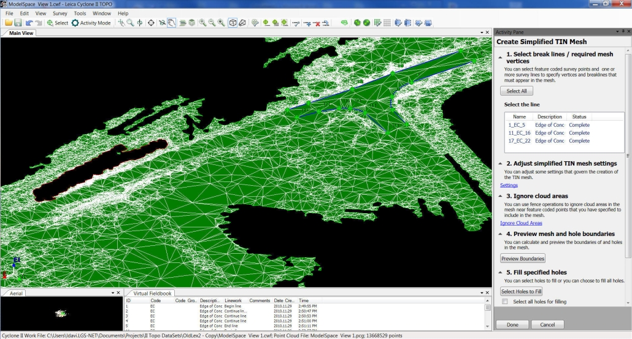Collapse the Fill specified holes section
Image resolution: width=632 pixels, height=339 pixels.
(500, 272)
